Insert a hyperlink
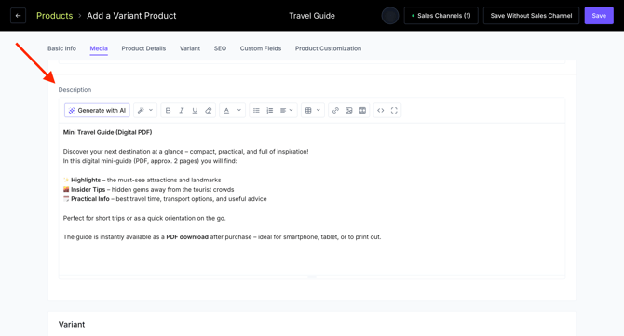624x336 pixels. coord(335,110)
